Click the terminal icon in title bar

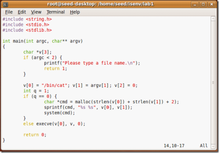click(x=5, y=5)
